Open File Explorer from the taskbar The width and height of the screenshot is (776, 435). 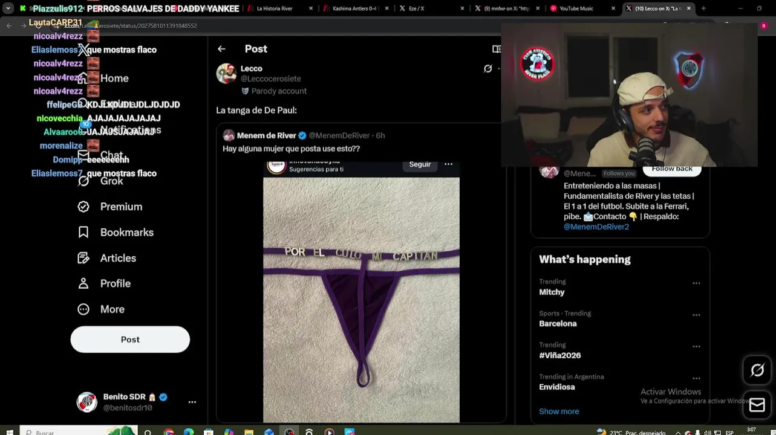249,432
